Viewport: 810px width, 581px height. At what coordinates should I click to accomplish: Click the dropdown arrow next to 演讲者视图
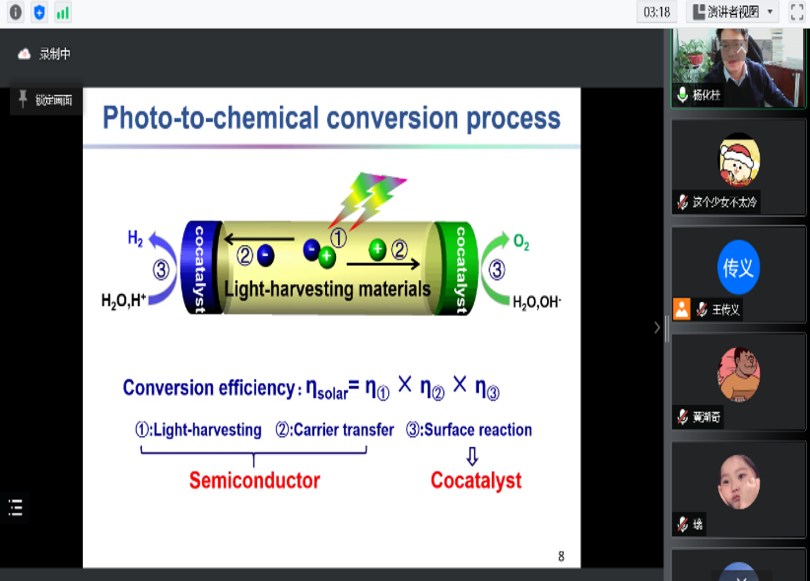(770, 12)
